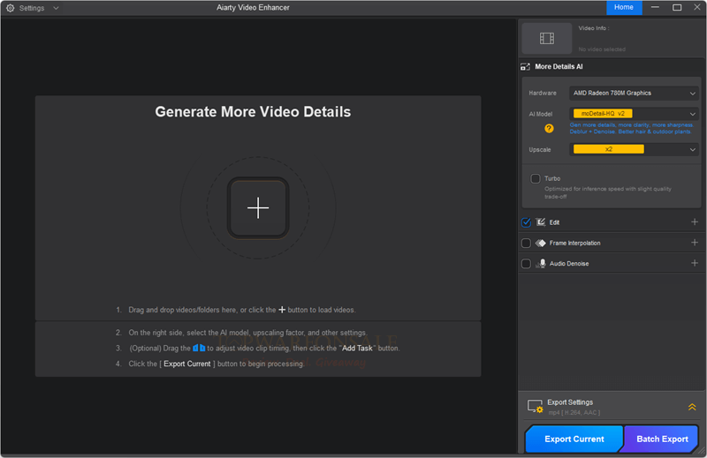Click the Audio Denoise microphone icon

[x=541, y=264]
